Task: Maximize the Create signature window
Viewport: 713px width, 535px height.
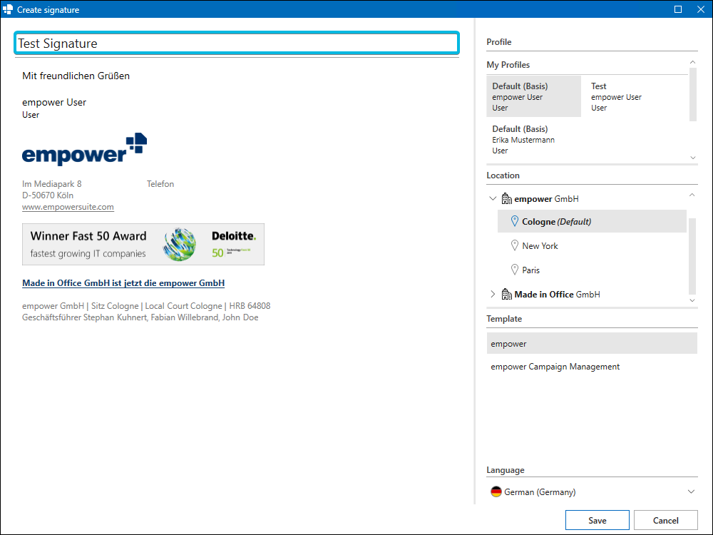Action: (678, 9)
